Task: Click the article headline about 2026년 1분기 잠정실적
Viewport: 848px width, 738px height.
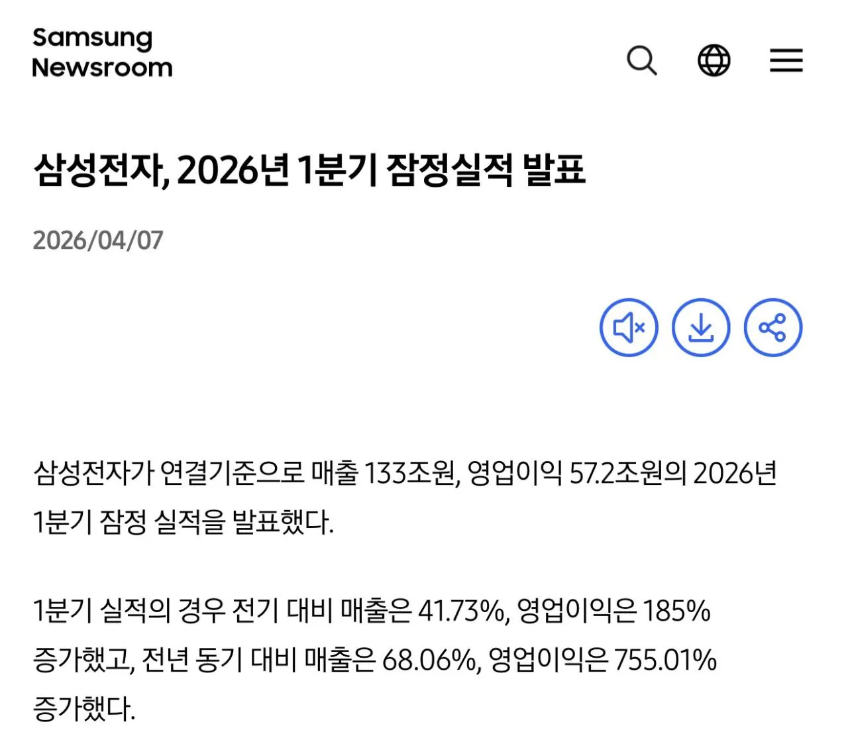Action: coord(309,170)
